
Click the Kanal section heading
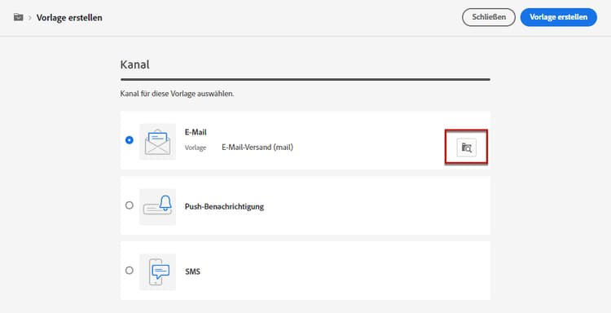[x=134, y=64]
